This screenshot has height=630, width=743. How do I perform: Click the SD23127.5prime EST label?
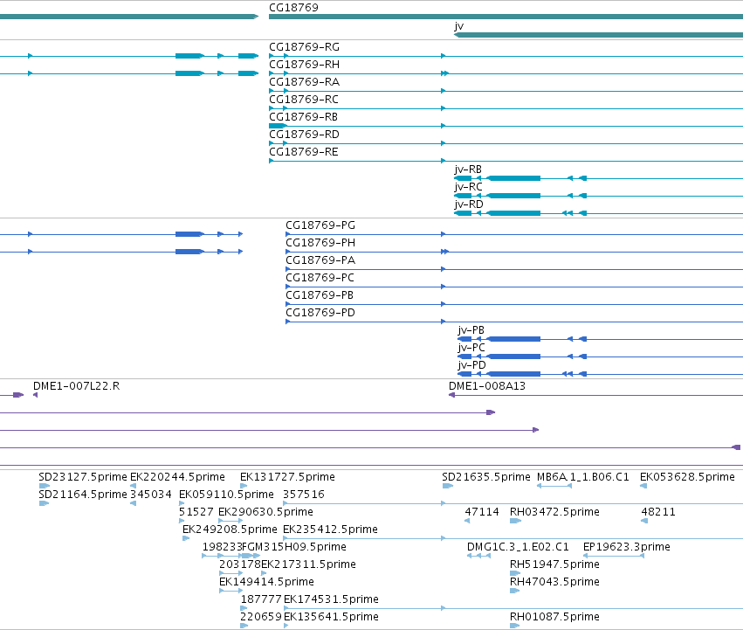pyautogui.click(x=83, y=477)
